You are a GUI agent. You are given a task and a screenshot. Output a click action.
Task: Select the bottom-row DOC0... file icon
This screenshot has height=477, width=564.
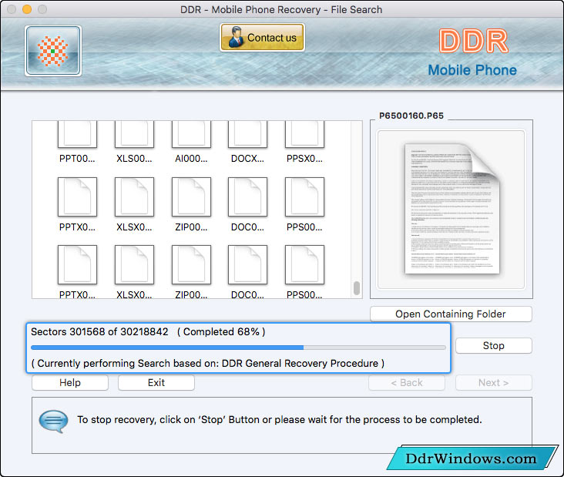pyautogui.click(x=247, y=265)
